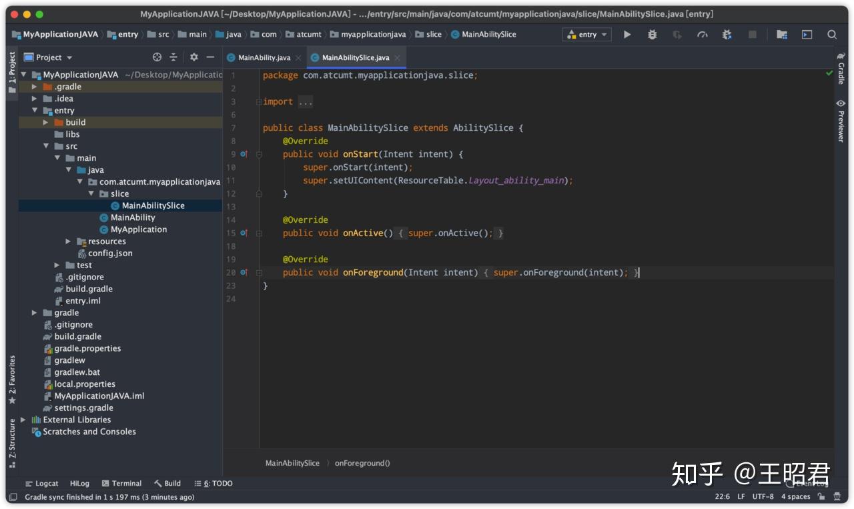Select settings.gradle in project tree

[83, 408]
